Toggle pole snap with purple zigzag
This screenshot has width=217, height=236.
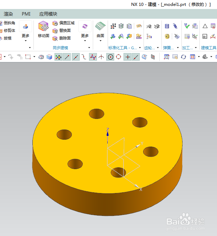click(x=93, y=57)
